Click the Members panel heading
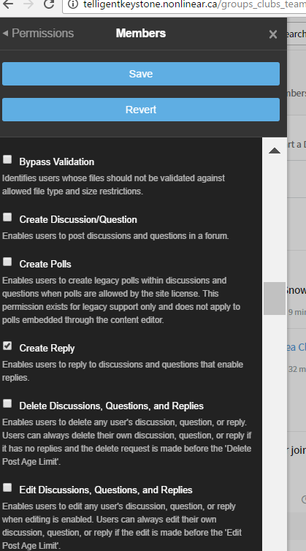Screen dimensions: 306x551 (141, 34)
